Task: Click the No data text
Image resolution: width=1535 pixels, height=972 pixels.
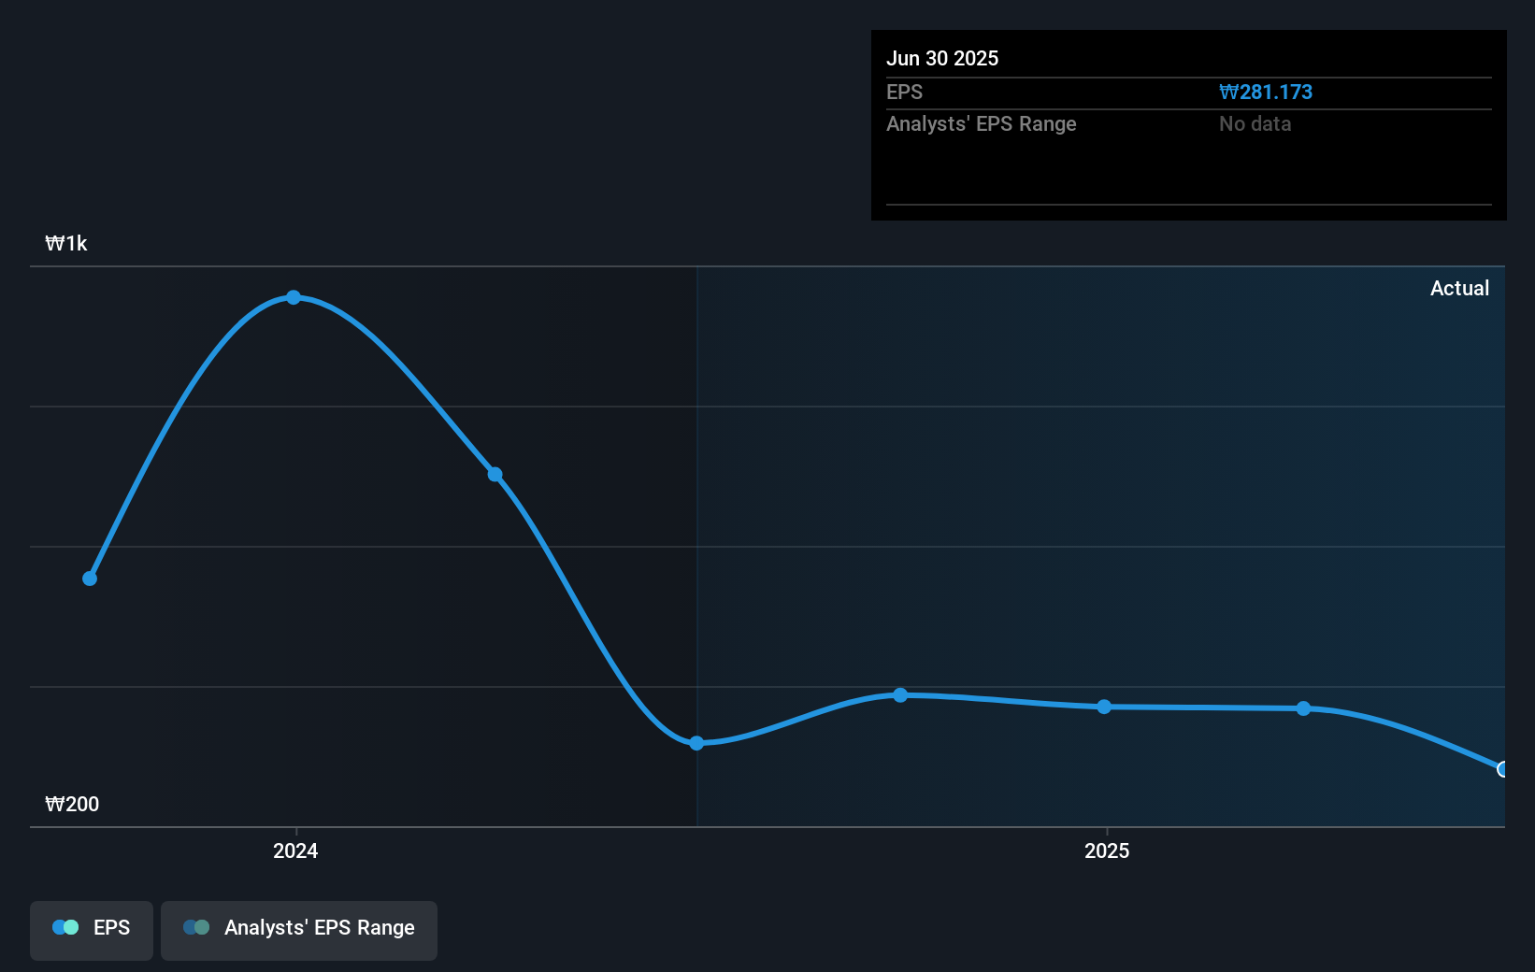Action: 1255,123
